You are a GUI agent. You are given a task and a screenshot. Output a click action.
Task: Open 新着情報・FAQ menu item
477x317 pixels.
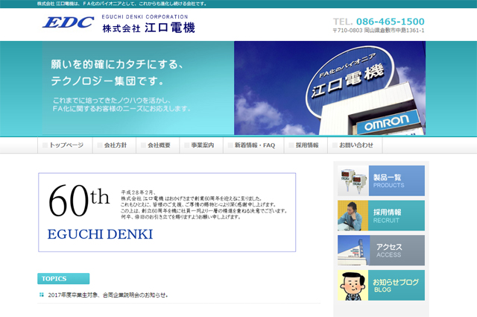coord(253,145)
